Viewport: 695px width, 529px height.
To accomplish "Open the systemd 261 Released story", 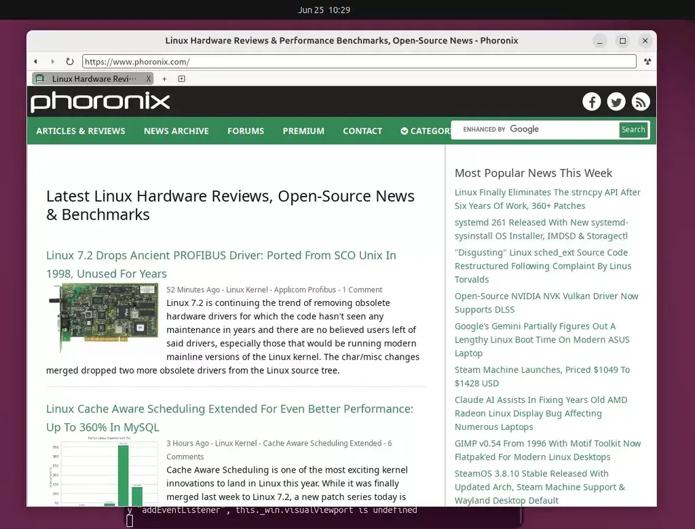I will [x=541, y=229].
